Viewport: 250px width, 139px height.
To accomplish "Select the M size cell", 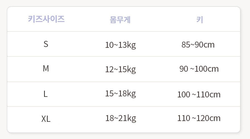I will pyautogui.click(x=46, y=69).
